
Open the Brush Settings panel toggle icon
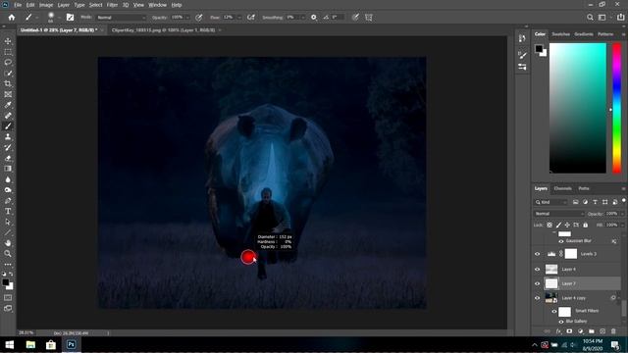tap(70, 18)
